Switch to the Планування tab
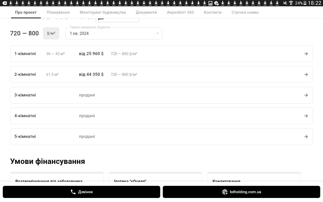 (58, 12)
